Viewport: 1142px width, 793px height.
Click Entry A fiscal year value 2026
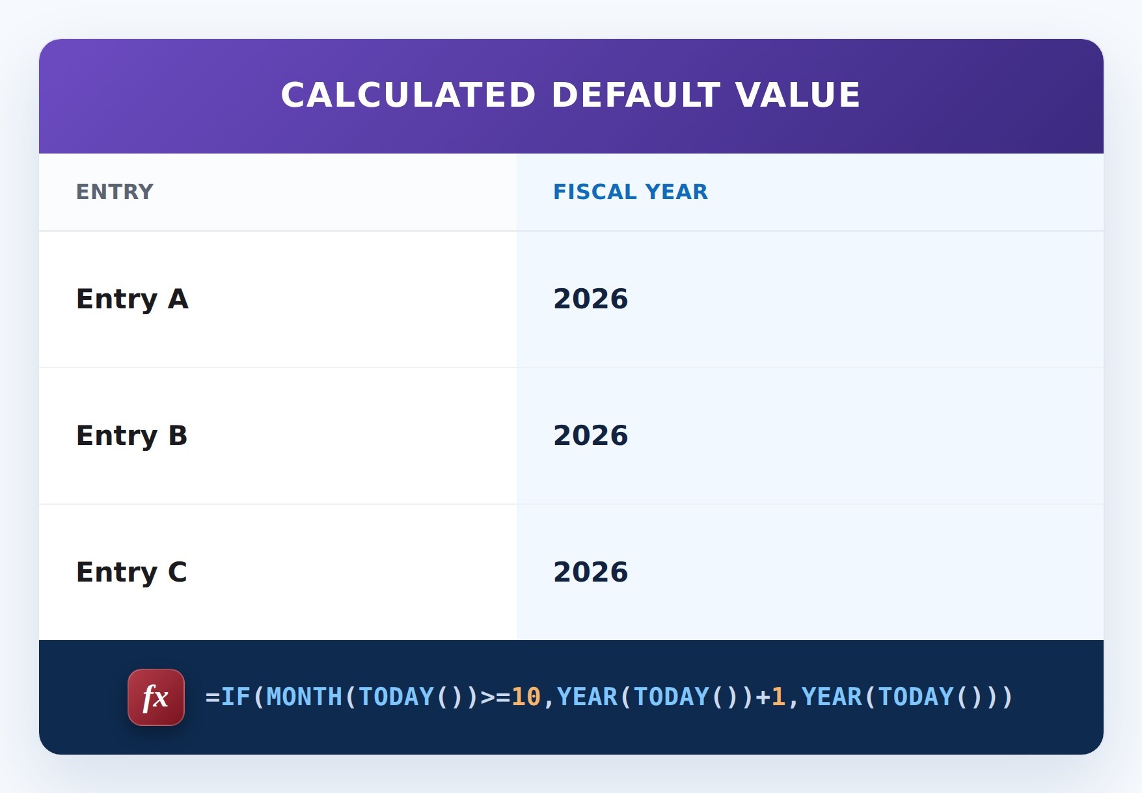591,299
